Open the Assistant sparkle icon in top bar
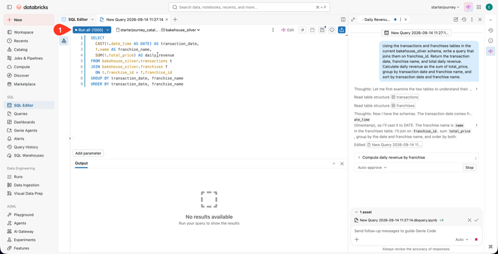Viewport: 498px width, 254px height. (x=468, y=7)
